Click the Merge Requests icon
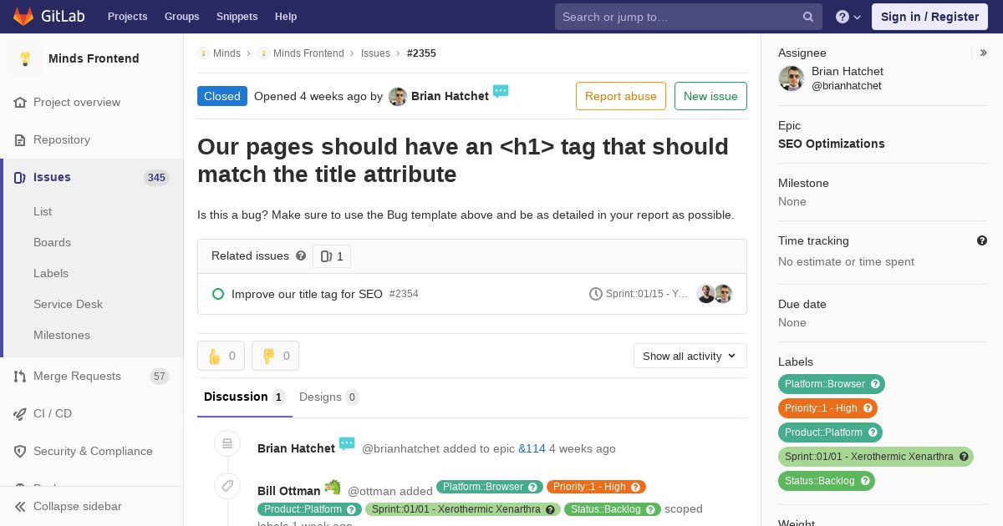 pos(20,376)
